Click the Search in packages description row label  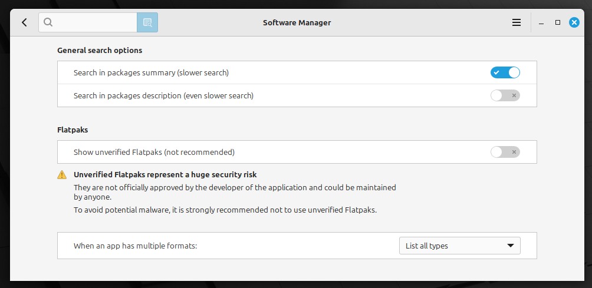tap(163, 96)
